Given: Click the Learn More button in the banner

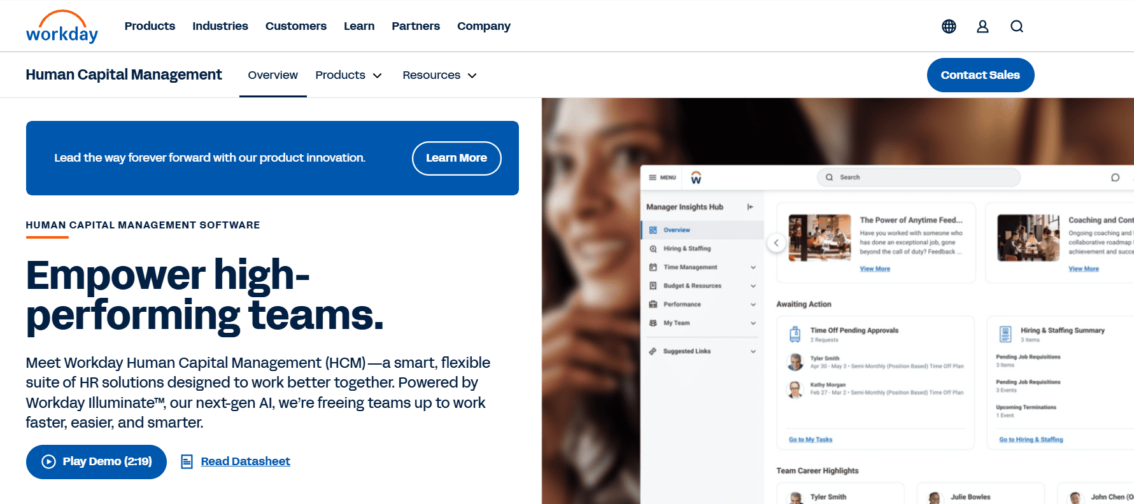Looking at the screenshot, I should point(457,158).
